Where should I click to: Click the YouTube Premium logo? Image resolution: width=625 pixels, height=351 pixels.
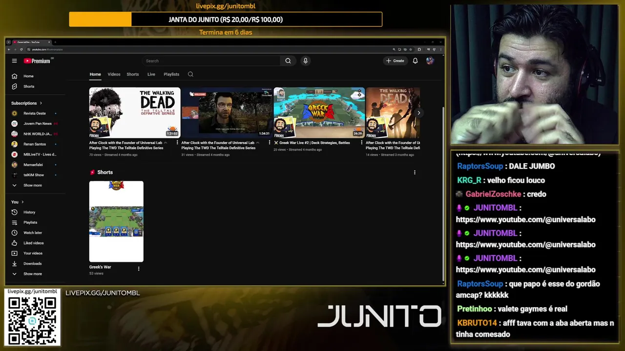38,61
